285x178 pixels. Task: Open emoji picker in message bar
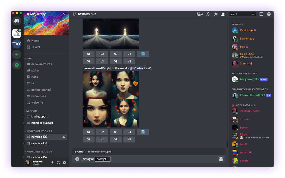coord(221,159)
